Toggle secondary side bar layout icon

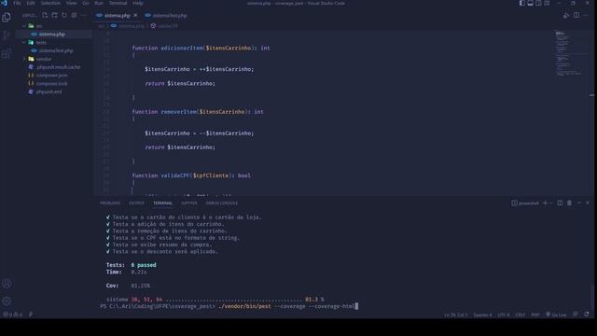538,3
